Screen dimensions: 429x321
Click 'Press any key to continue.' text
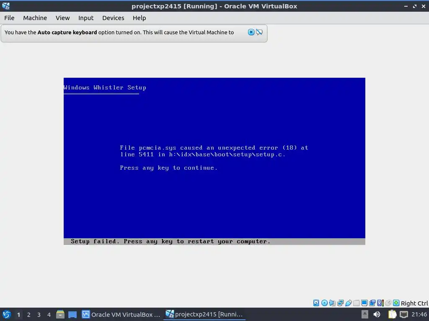(x=168, y=168)
